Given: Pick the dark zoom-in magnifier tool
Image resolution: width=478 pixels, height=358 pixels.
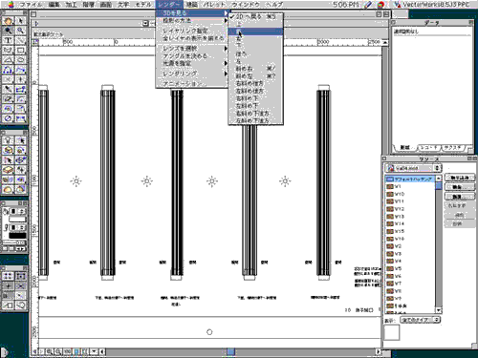Looking at the screenshot, I should point(8,31).
